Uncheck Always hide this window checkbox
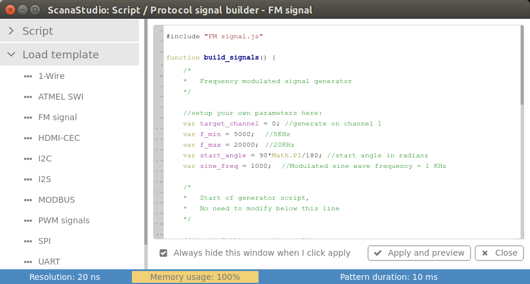530x284 pixels. click(163, 253)
